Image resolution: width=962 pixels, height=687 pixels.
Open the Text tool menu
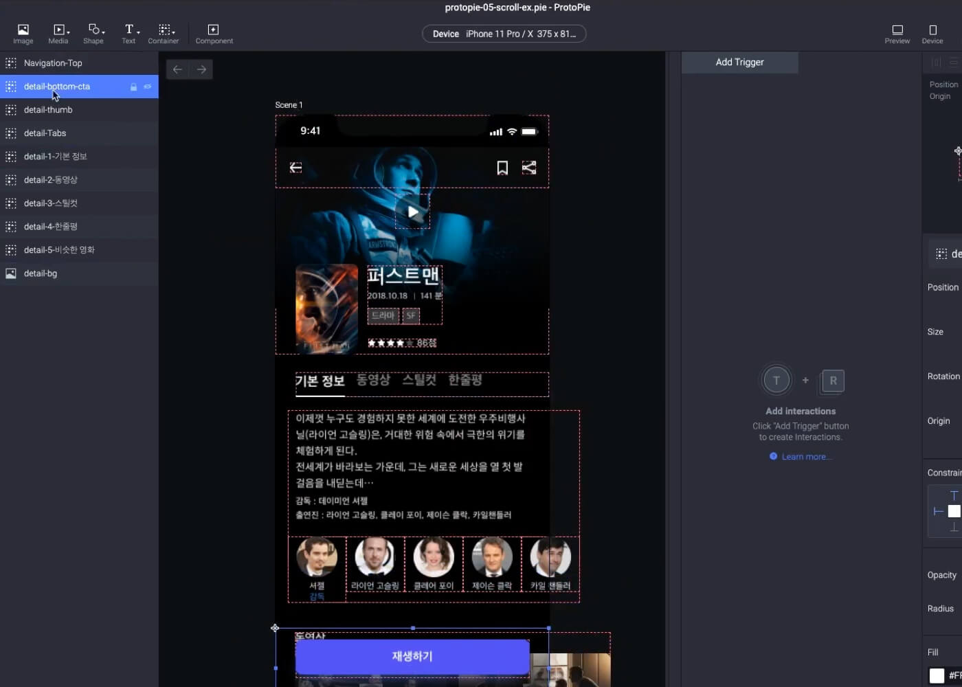click(129, 34)
